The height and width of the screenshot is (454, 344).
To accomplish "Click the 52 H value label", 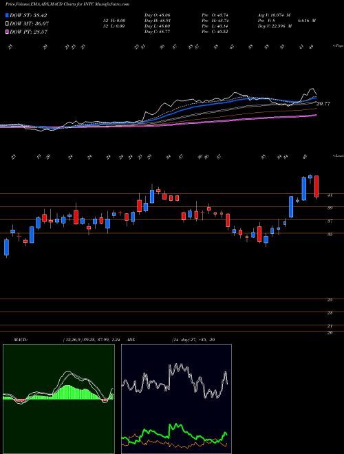I will 114,21.
